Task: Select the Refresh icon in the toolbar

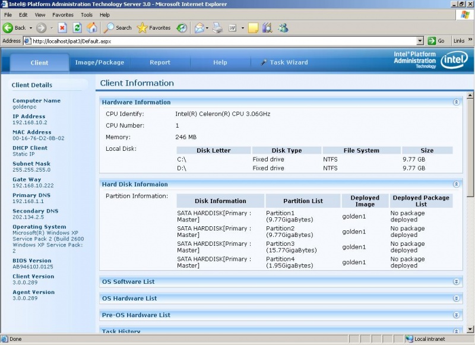Action: click(x=77, y=27)
